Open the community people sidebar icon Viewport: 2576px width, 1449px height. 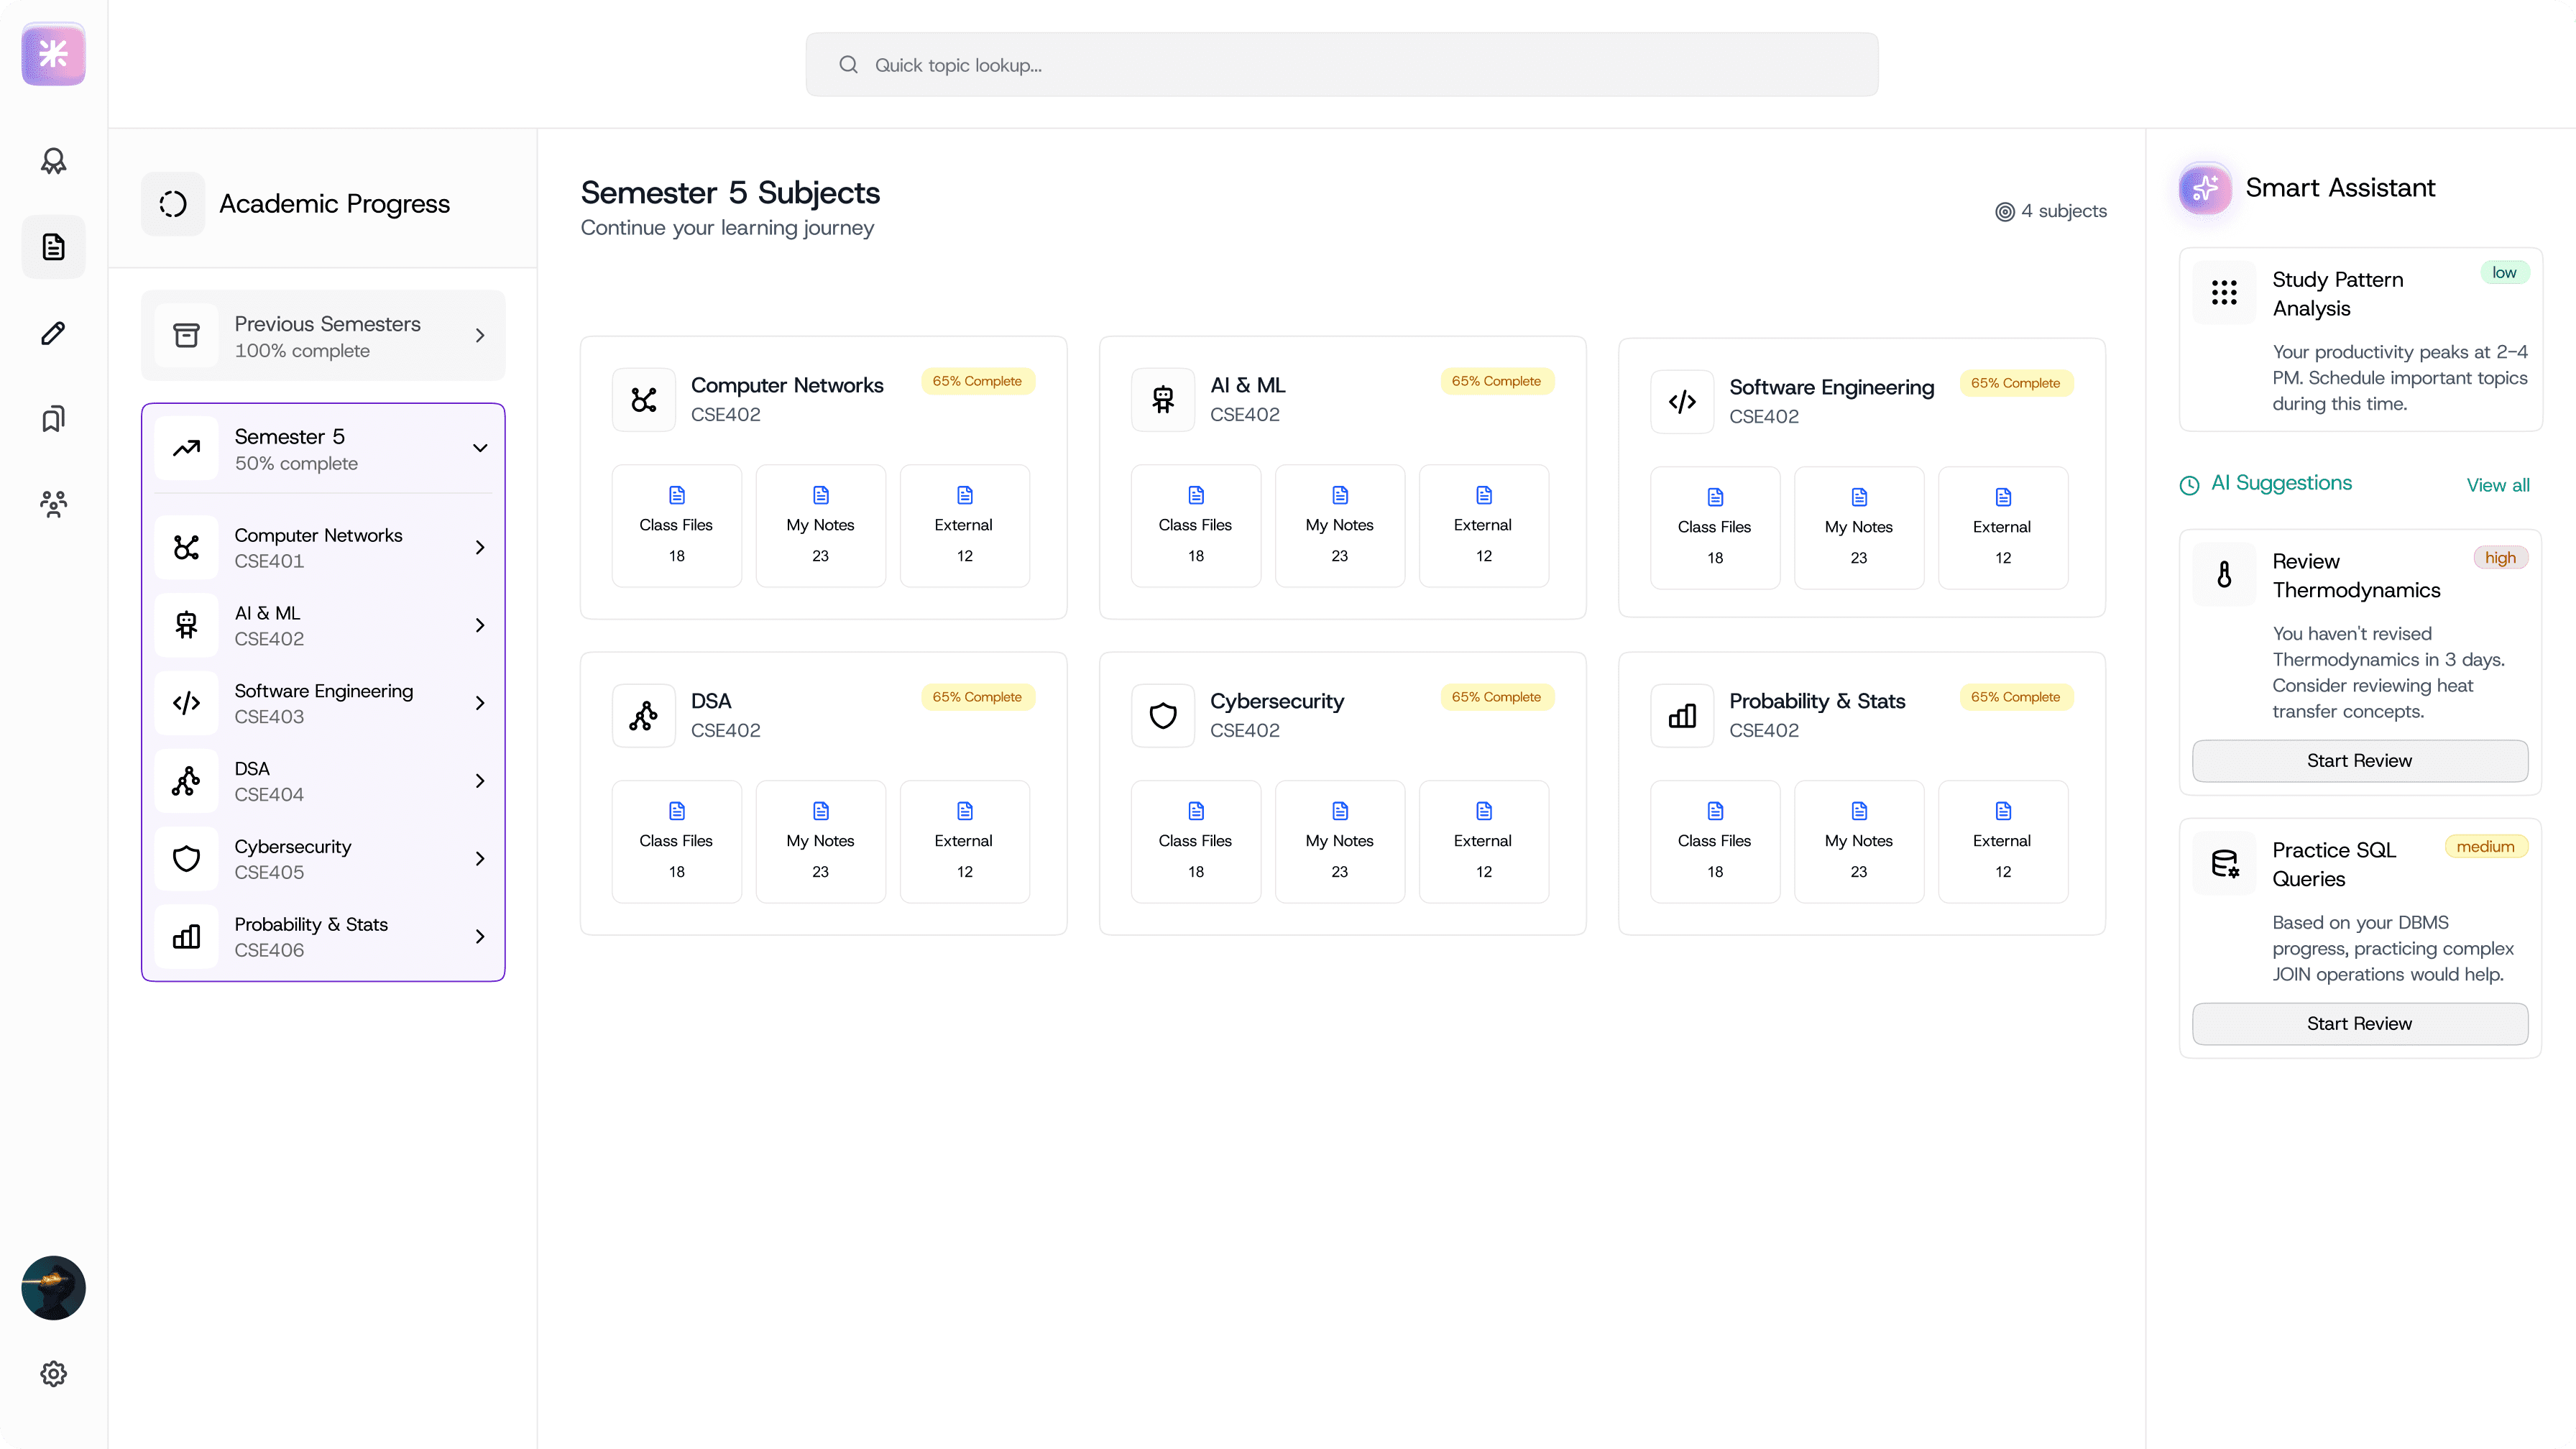coord(53,503)
